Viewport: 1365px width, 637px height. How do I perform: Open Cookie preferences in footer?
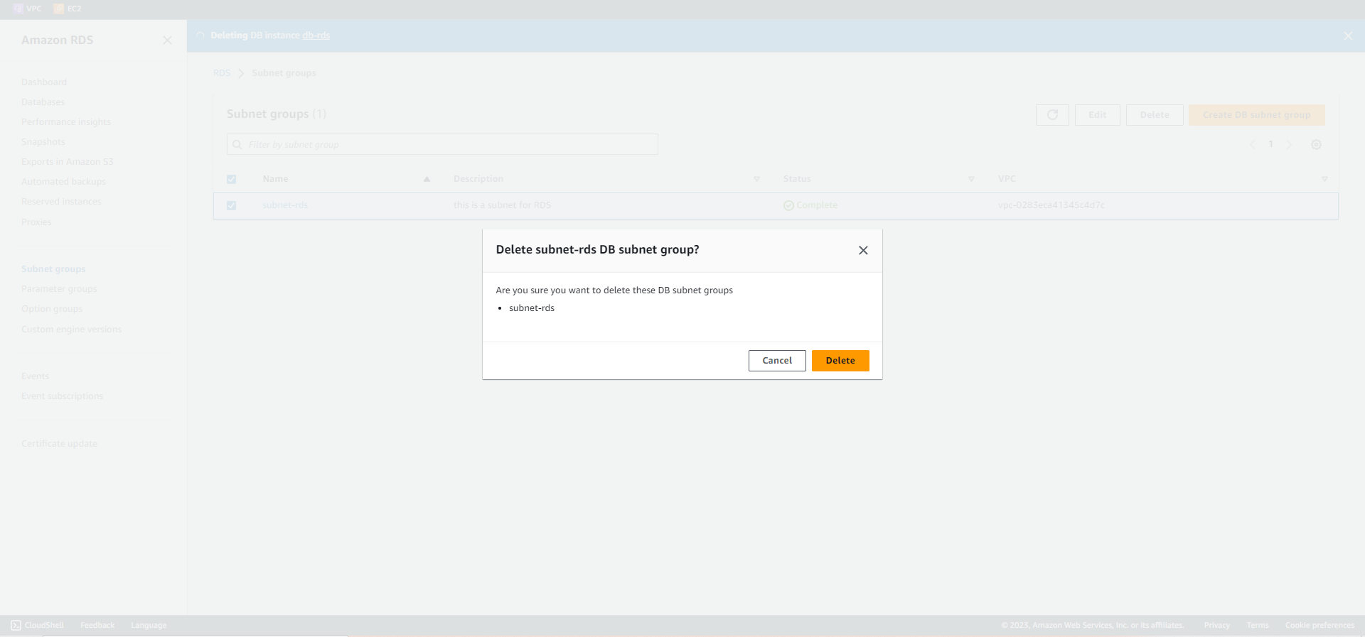tap(1319, 626)
